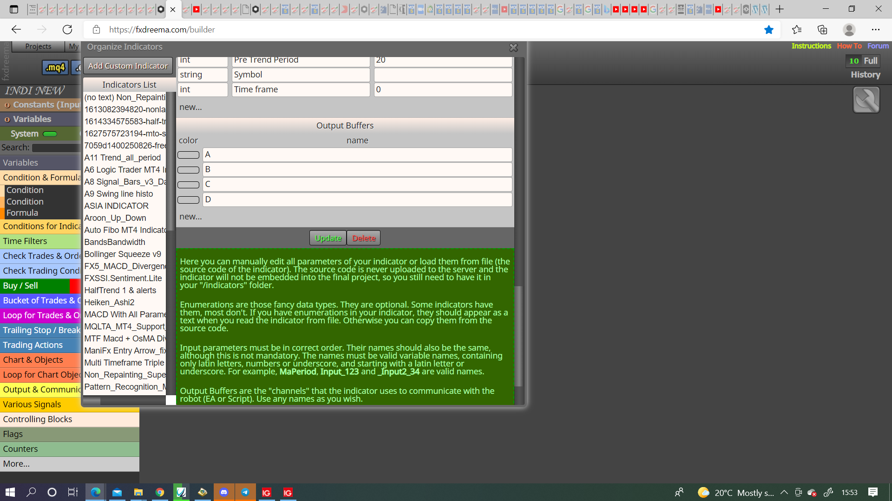This screenshot has height=501, width=892.
Task: Select HalfTrend 1 & alerts indicator
Action: [120, 290]
